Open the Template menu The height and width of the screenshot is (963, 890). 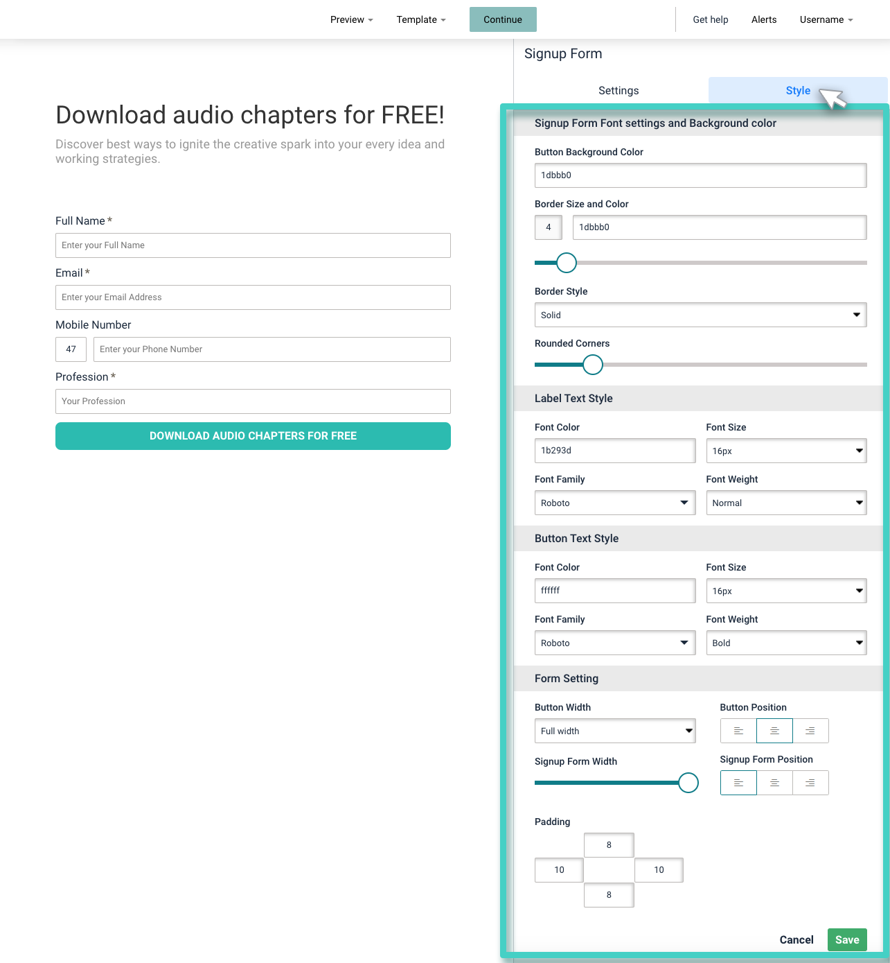pyautogui.click(x=421, y=19)
